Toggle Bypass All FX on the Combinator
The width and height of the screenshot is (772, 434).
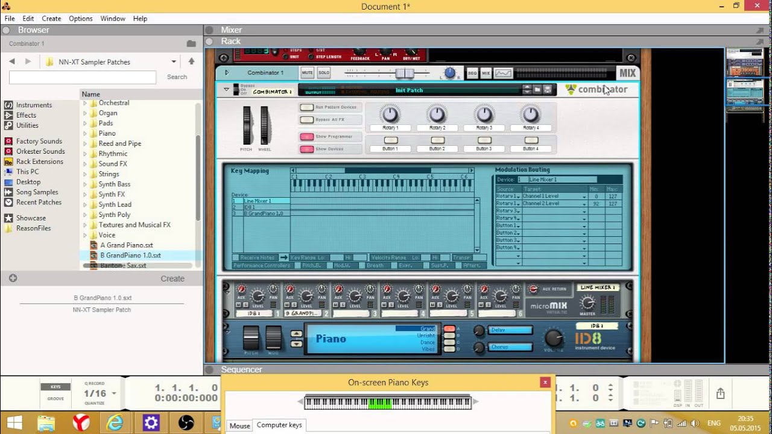pyautogui.click(x=307, y=120)
